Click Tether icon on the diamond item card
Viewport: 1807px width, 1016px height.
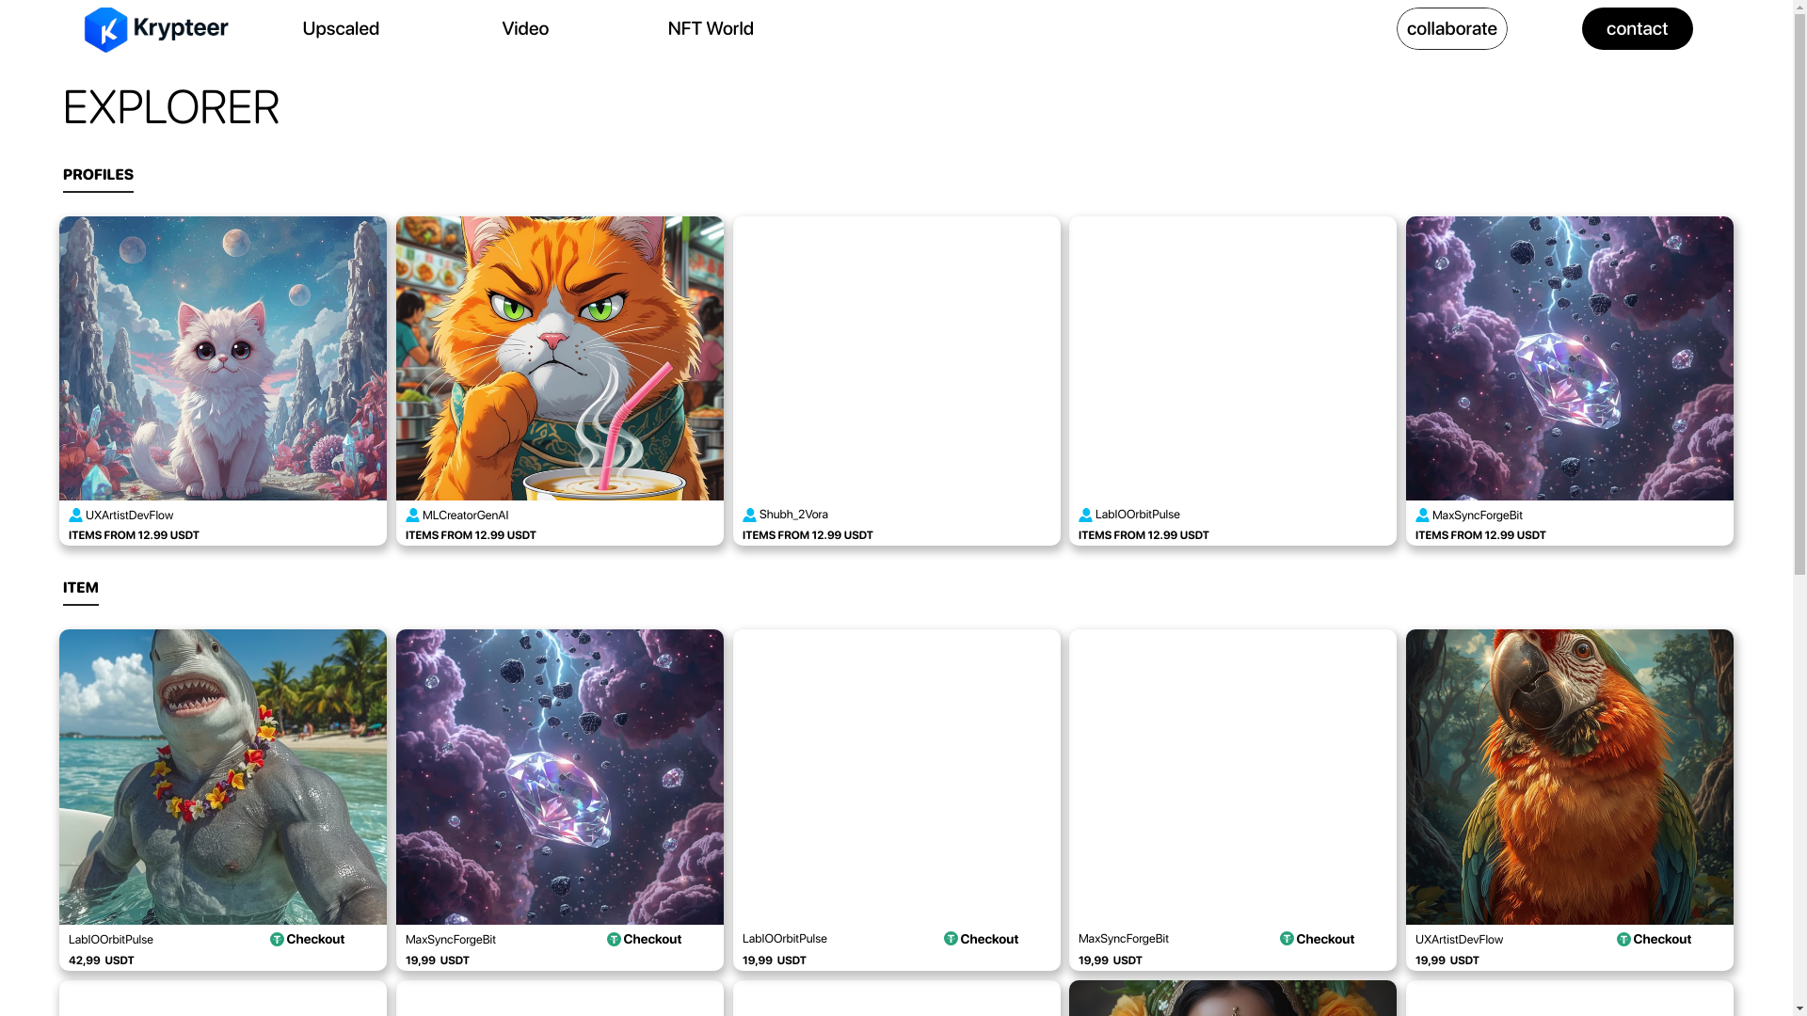coord(614,940)
